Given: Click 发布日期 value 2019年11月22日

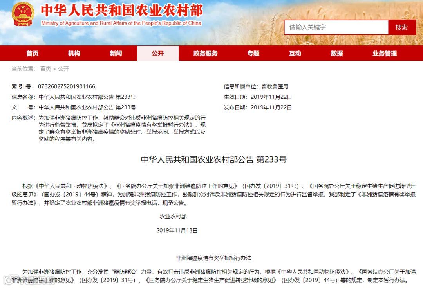Looking at the screenshot, I should click(x=271, y=107).
